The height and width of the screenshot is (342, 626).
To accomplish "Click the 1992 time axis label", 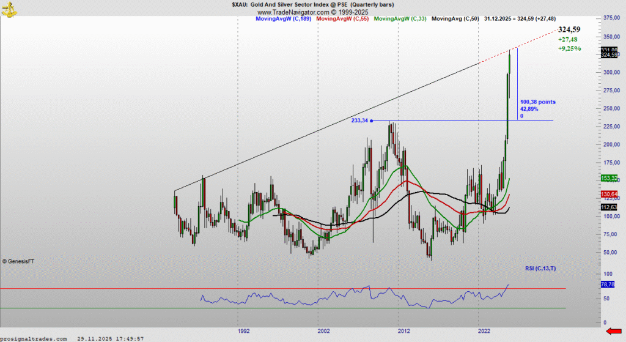I will [243, 331].
